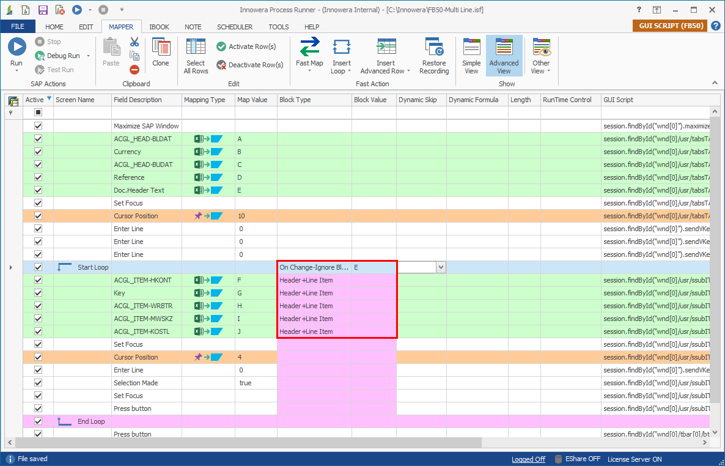Toggle the Active checkbox for the Start Loop row
The width and height of the screenshot is (725, 466).
(x=39, y=267)
